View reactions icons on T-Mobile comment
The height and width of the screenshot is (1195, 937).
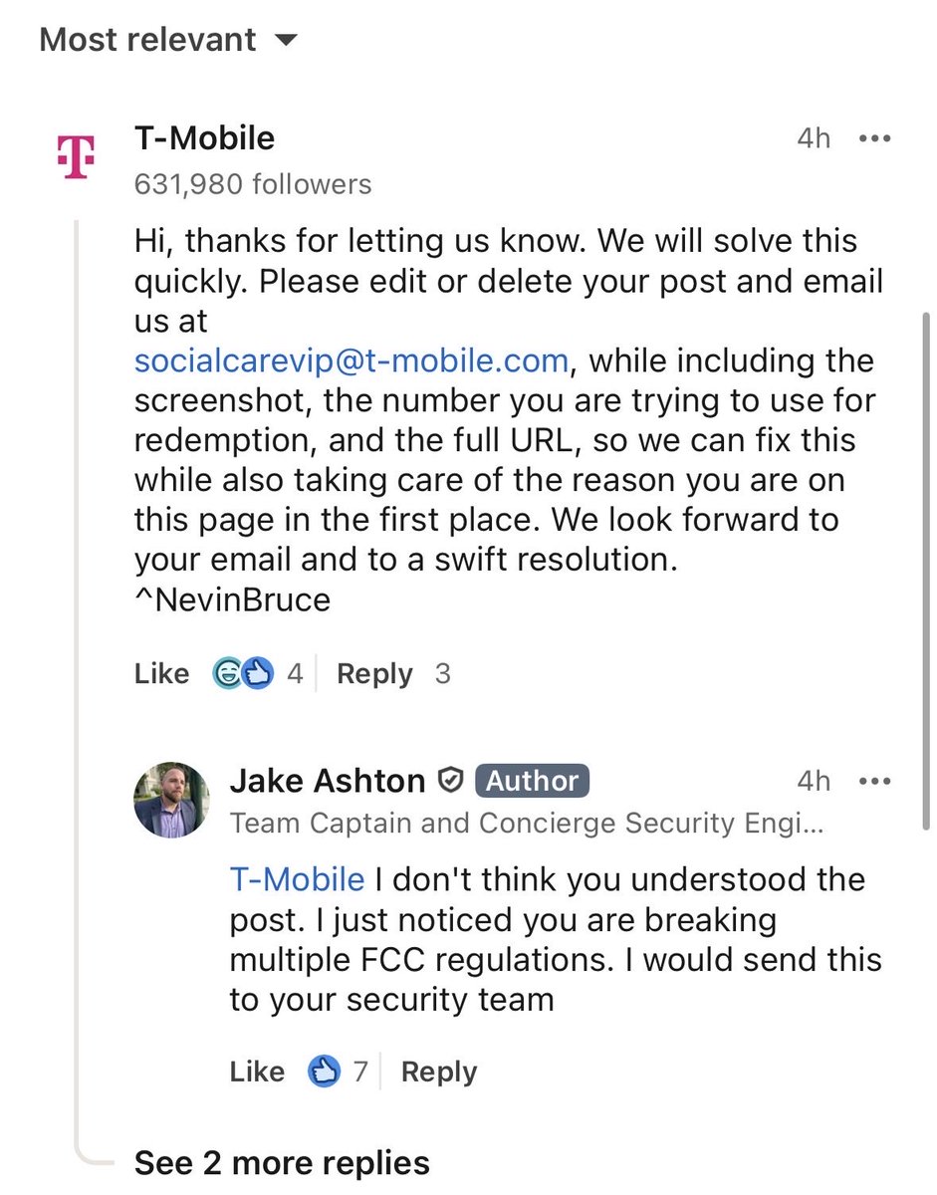click(x=242, y=674)
